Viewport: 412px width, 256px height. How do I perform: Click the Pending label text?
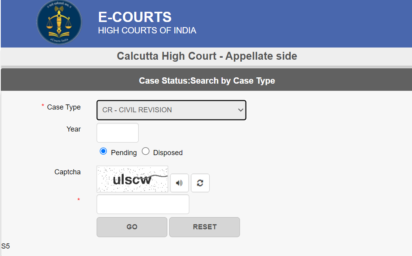[x=124, y=153]
